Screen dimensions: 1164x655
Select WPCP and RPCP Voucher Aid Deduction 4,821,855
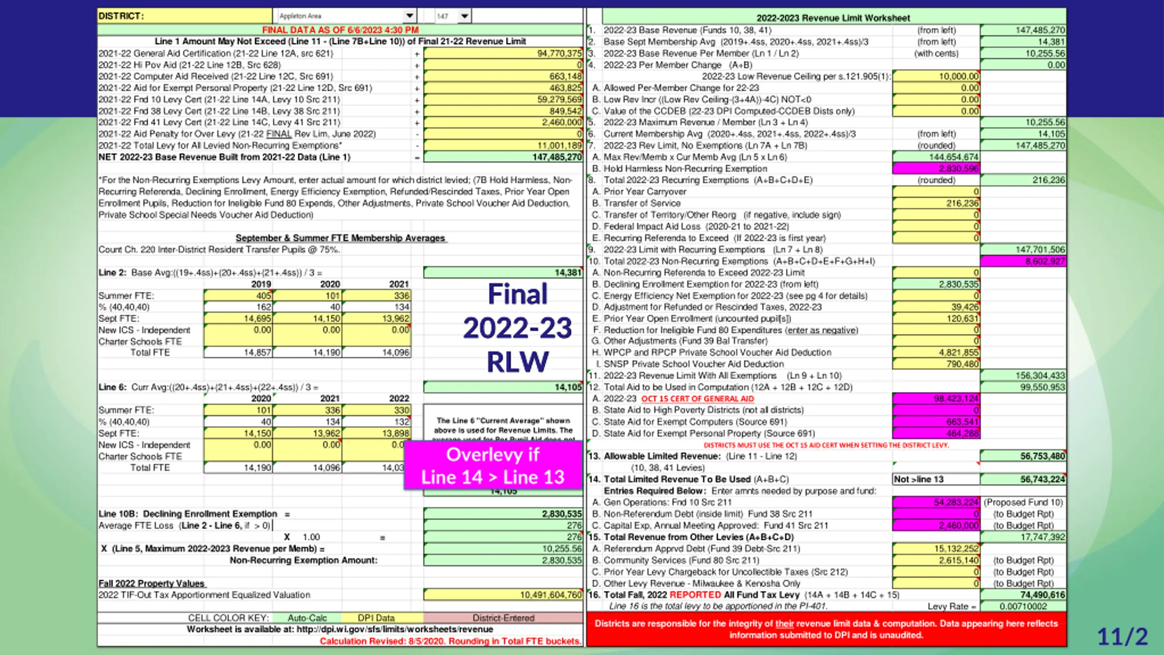(x=936, y=353)
